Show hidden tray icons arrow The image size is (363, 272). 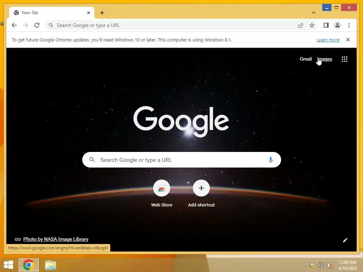click(304, 265)
